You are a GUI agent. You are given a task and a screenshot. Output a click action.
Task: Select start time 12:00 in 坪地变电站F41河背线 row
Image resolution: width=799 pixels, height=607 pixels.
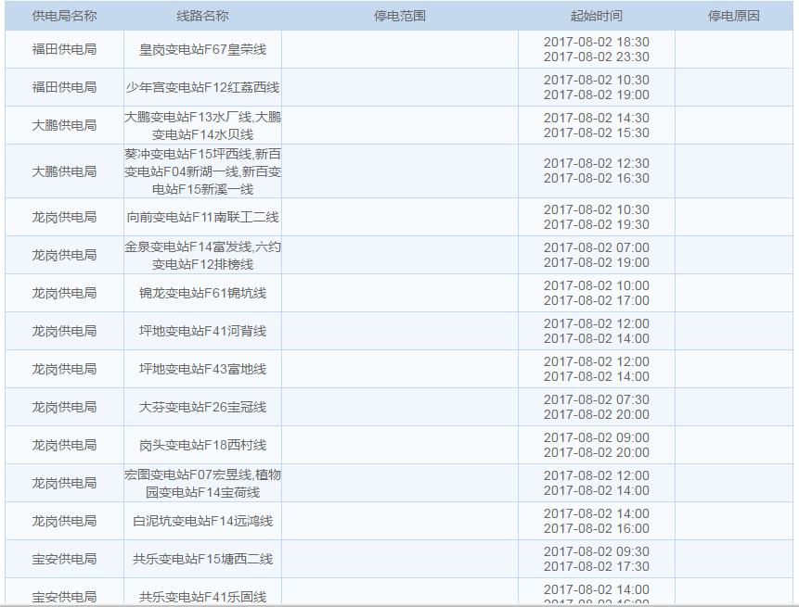pos(597,323)
